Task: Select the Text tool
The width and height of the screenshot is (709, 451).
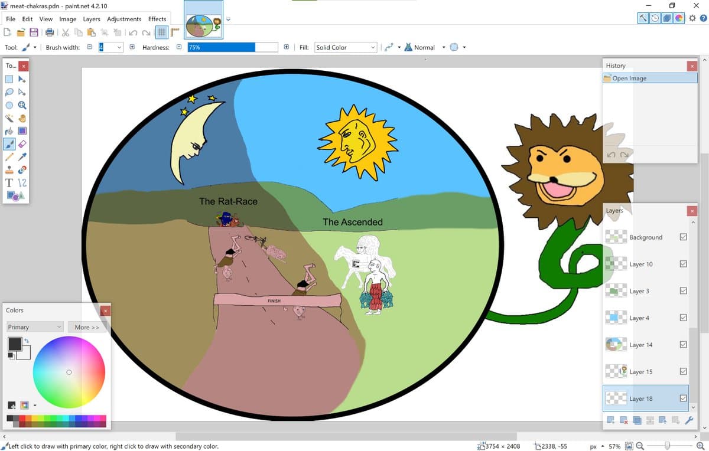Action: coord(9,183)
